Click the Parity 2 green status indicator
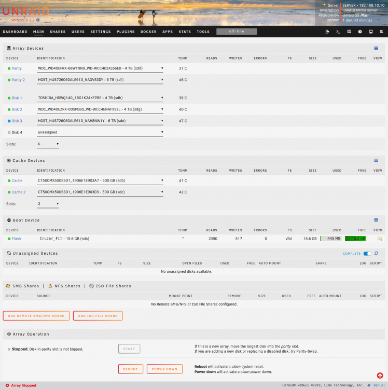The height and width of the screenshot is (389, 388). pyautogui.click(x=9, y=80)
